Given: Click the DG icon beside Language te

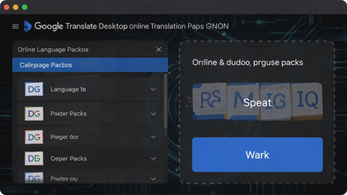Looking at the screenshot, I should pyautogui.click(x=34, y=89).
